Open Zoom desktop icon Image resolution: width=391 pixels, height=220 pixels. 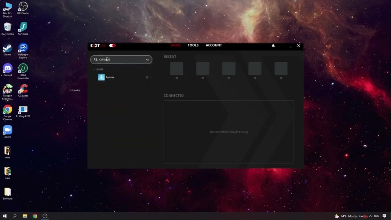(x=8, y=132)
